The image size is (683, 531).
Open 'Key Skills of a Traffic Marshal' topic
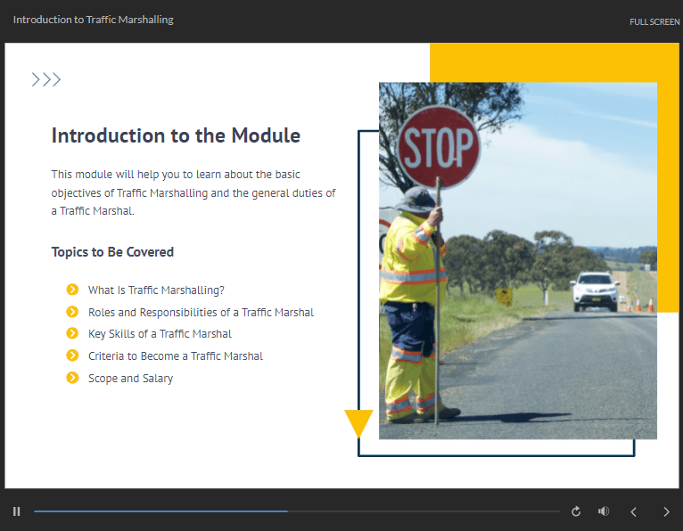160,334
